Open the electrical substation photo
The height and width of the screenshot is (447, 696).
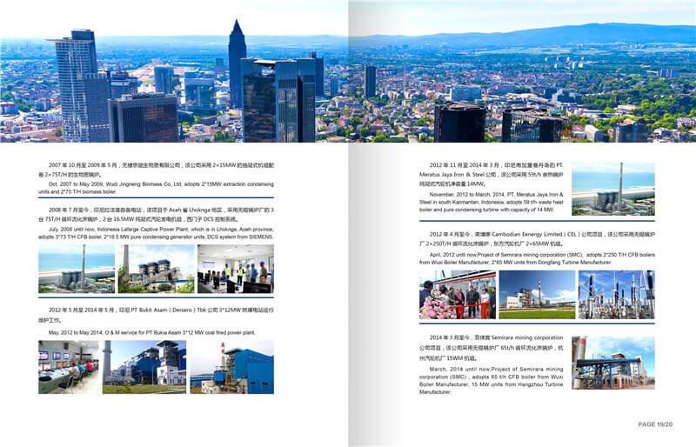point(616,294)
